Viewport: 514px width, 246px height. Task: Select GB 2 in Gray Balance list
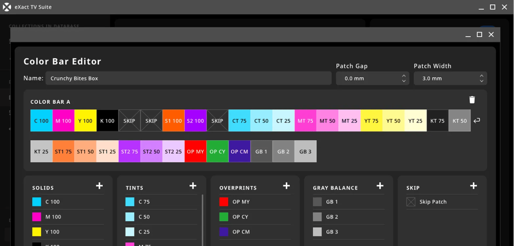pyautogui.click(x=332, y=217)
